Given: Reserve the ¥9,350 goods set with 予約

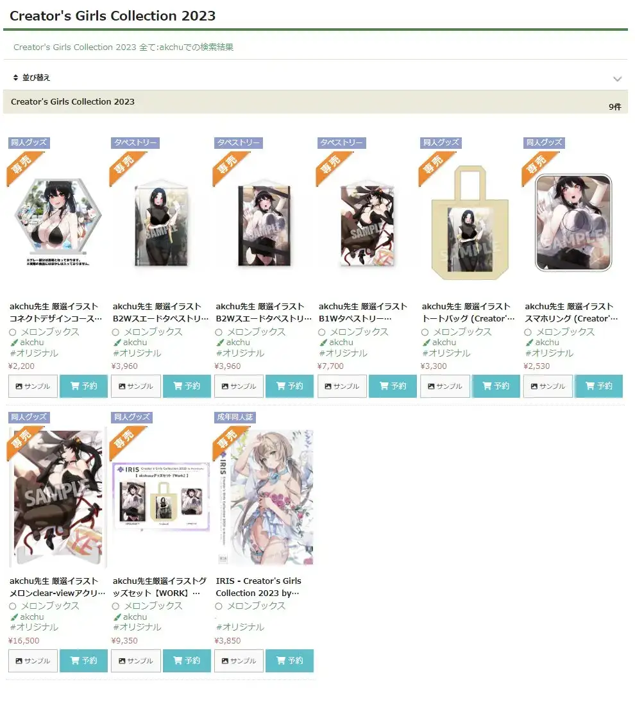Looking at the screenshot, I should coord(187,660).
